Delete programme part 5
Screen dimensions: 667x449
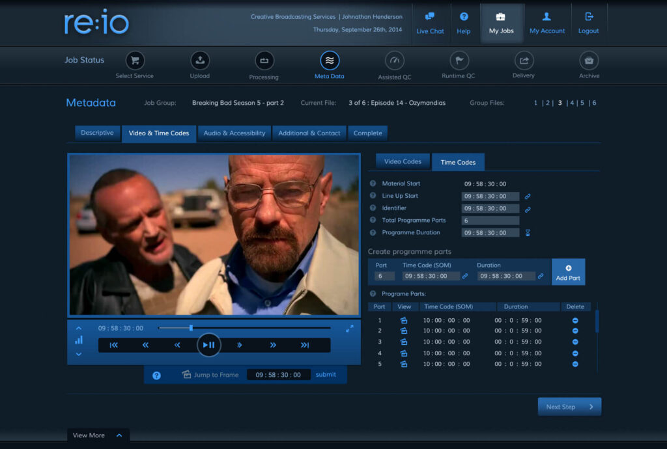click(x=575, y=364)
